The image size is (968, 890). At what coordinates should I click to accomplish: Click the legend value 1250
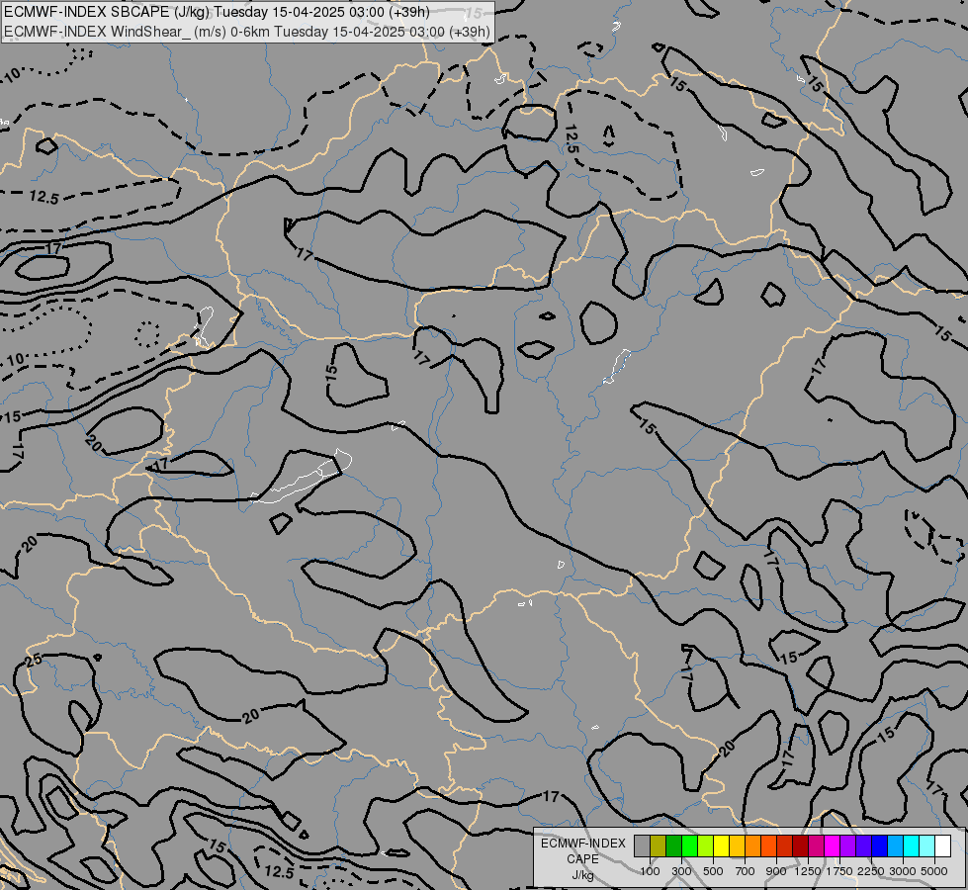click(x=808, y=871)
